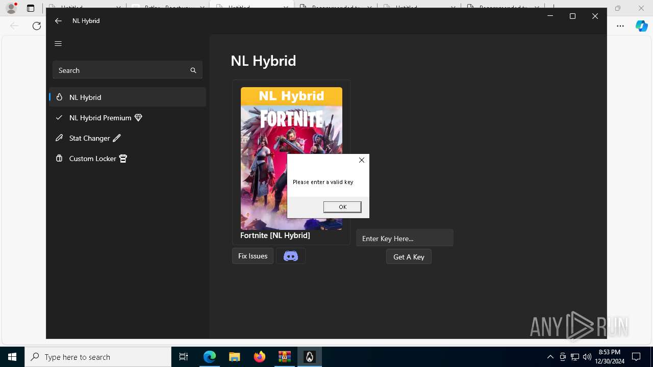Open Microsoft Edge from taskbar
Viewport: 653px width, 367px height.
210,357
